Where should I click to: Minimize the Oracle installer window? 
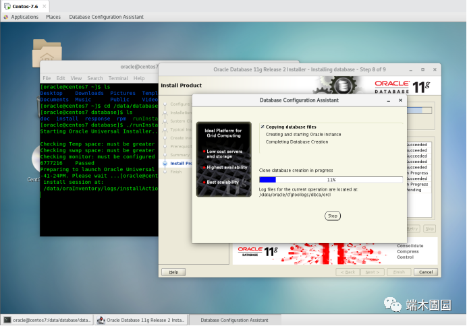(411, 69)
